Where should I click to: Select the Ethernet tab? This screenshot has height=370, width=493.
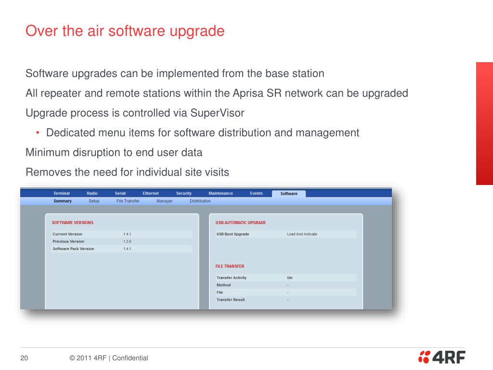tap(151, 193)
